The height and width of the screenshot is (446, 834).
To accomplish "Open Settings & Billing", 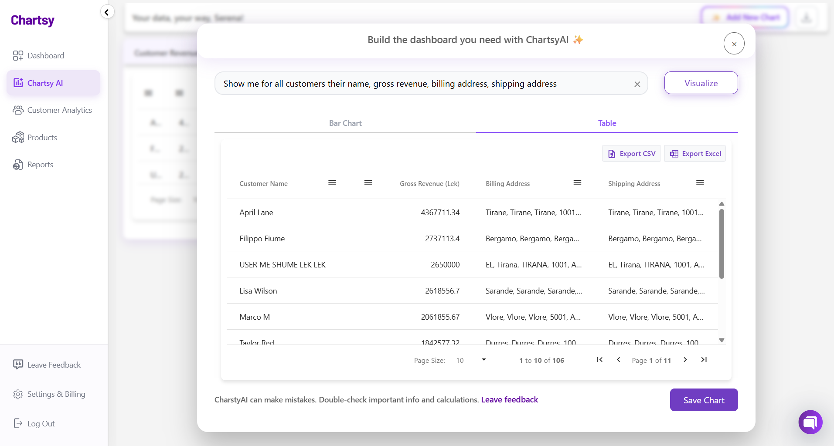I will 56,394.
